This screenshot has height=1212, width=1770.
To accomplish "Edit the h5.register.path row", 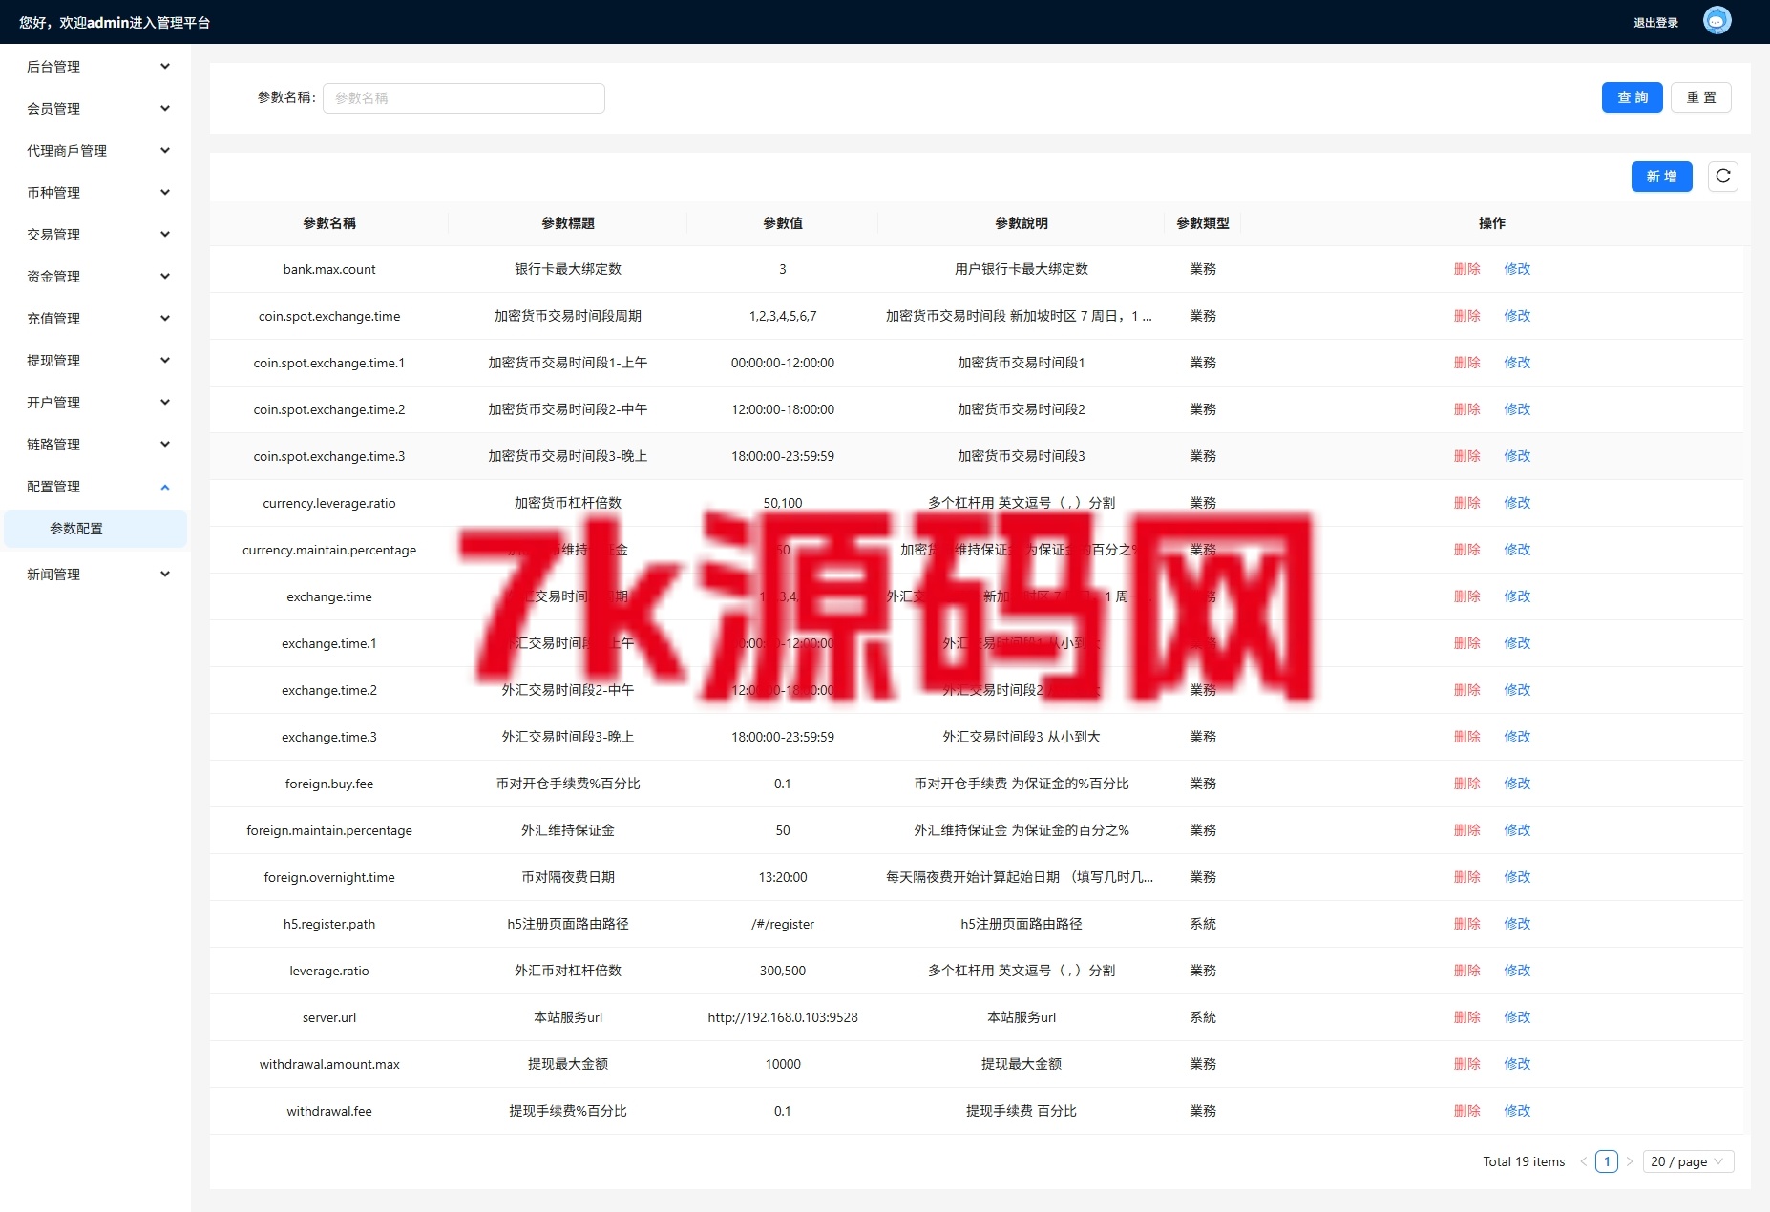I will point(1517,924).
